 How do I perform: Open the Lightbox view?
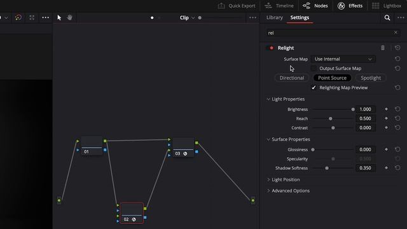point(387,6)
